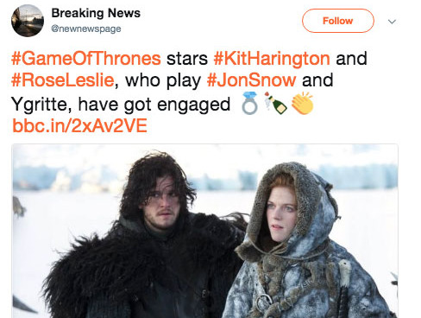The height and width of the screenshot is (318, 421).
Task: Open the #JonSnow hashtag
Action: pos(251,80)
